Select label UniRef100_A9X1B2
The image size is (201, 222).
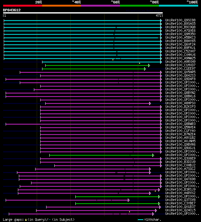tap(180, 138)
